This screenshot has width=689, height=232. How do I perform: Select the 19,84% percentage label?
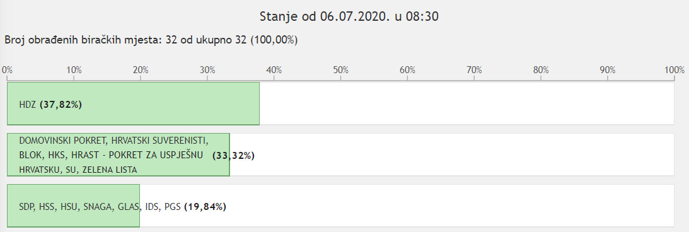[205, 207]
